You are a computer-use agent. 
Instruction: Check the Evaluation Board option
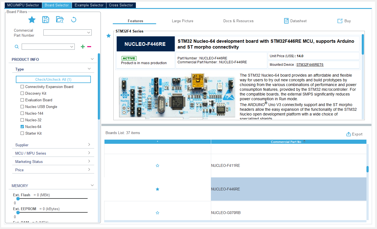(22, 100)
